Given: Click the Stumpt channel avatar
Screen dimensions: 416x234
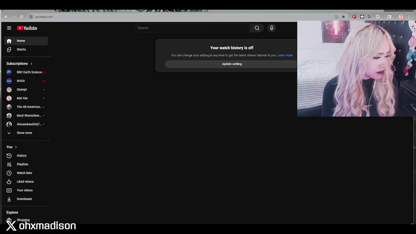Looking at the screenshot, I should (9, 89).
